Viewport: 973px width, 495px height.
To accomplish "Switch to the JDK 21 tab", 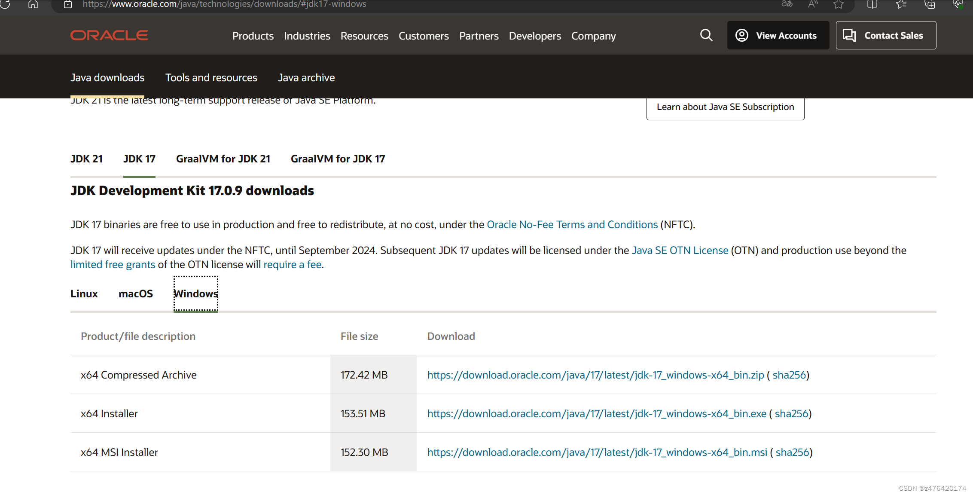I will coord(86,159).
